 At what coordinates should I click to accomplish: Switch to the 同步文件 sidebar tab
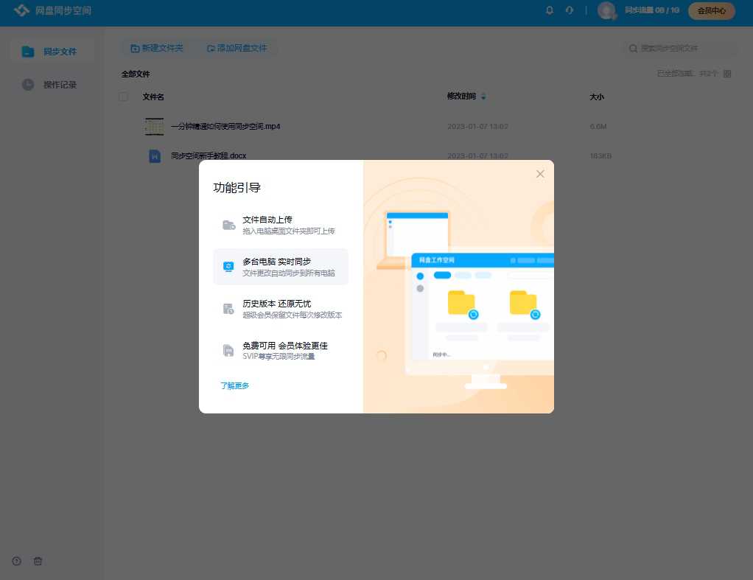pos(50,51)
